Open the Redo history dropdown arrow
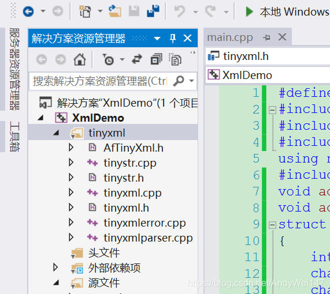This screenshot has width=330, height=294. point(226,12)
